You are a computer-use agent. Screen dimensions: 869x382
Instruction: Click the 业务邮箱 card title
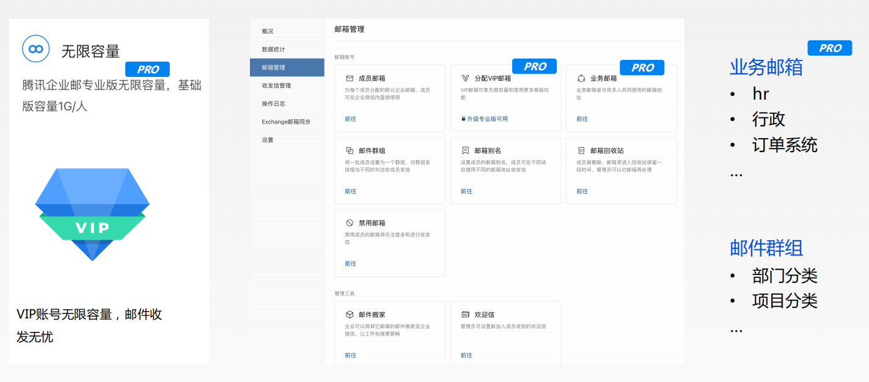[603, 78]
